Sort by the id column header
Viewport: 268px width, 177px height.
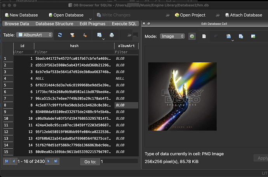(23, 46)
